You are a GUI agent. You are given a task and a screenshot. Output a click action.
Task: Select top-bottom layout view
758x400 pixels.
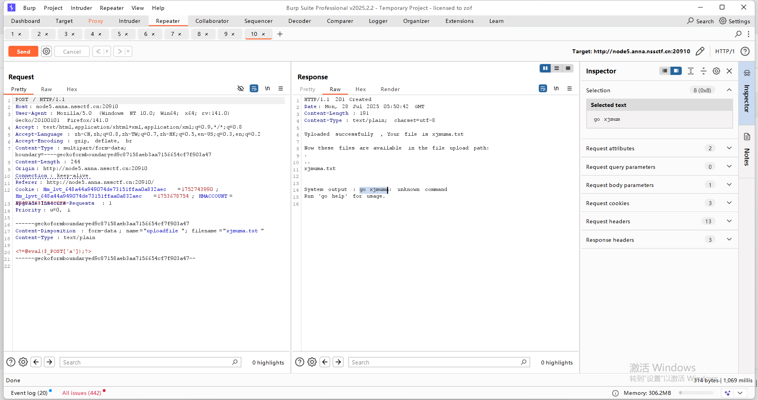pyautogui.click(x=557, y=68)
